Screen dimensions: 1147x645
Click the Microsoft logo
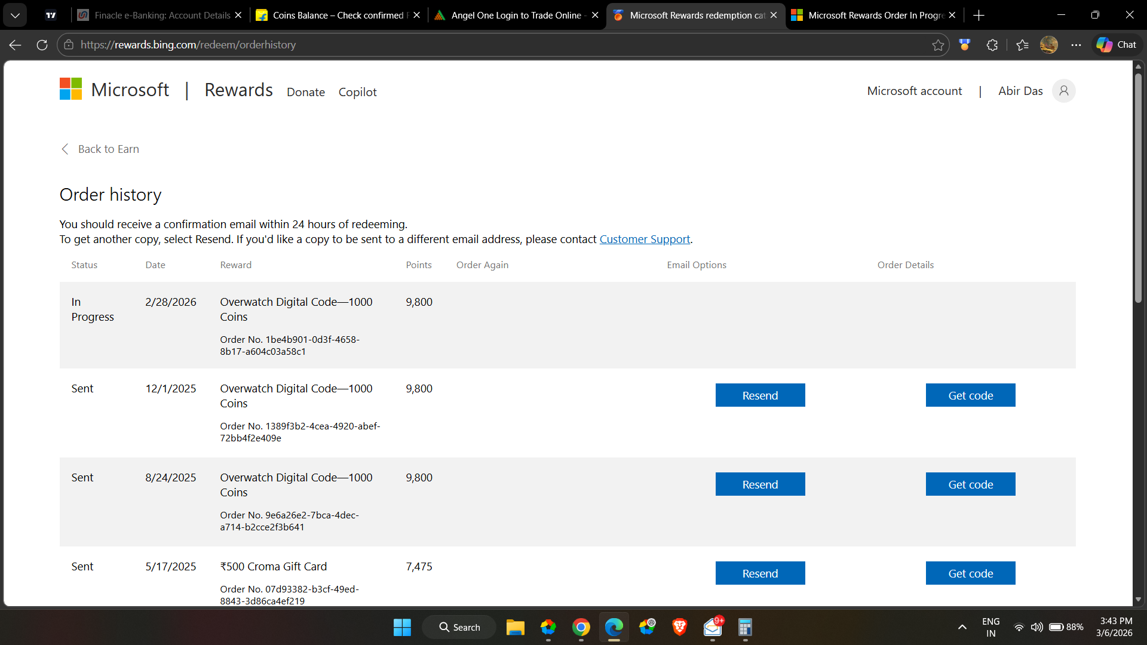[x=114, y=89]
